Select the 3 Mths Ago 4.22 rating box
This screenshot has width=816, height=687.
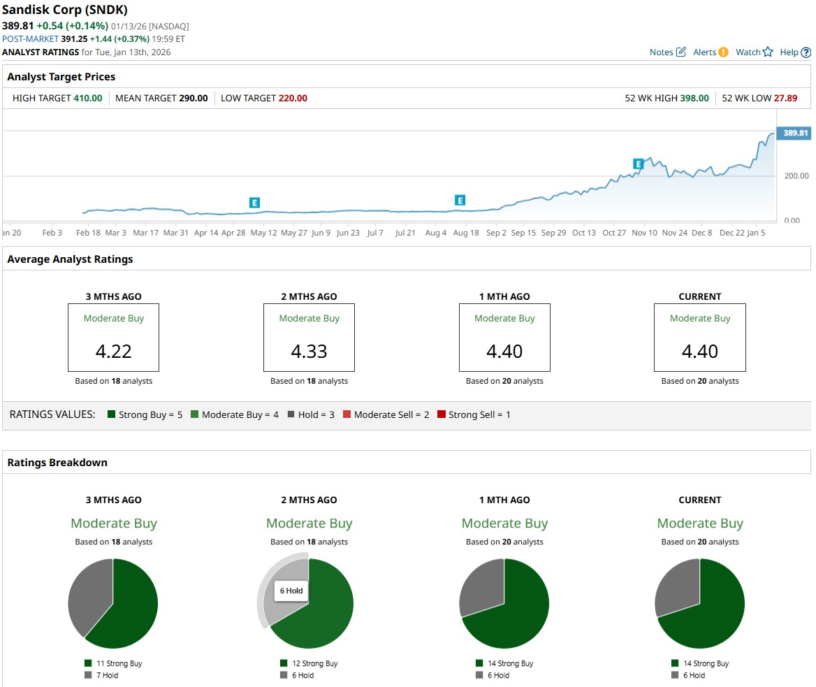(x=113, y=338)
